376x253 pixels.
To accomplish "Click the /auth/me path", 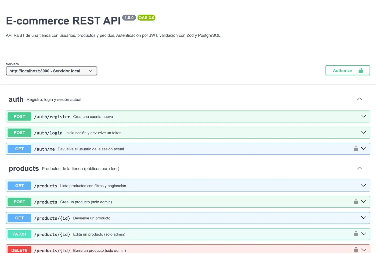I will 44,149.
